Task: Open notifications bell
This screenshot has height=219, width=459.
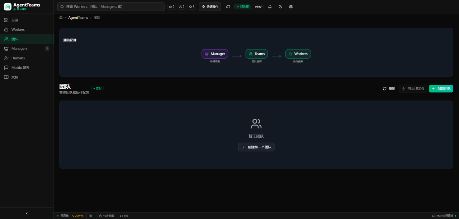Action: pos(270,6)
